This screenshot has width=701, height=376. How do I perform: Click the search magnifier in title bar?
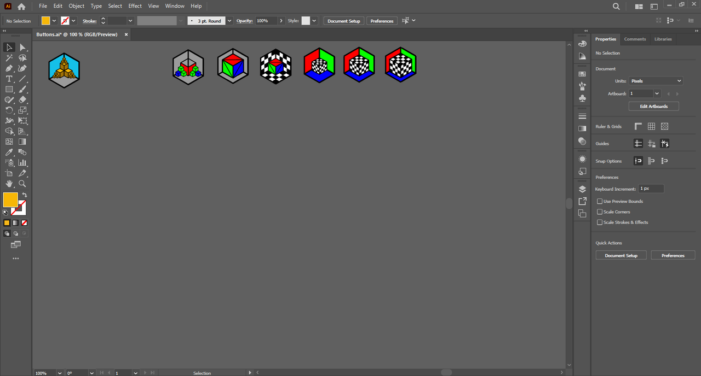click(616, 6)
